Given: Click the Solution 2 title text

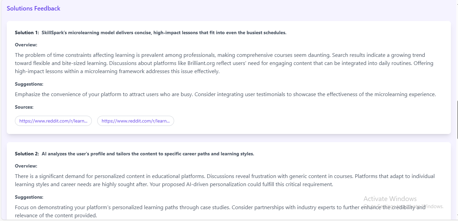Looking at the screenshot, I should (x=134, y=154).
